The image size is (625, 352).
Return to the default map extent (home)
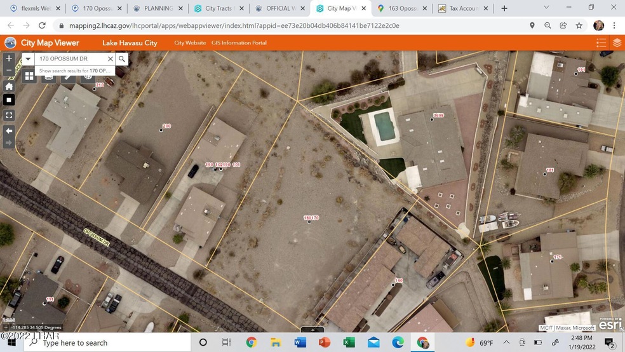click(x=9, y=86)
